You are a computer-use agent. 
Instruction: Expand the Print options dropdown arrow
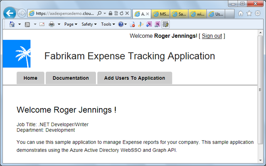[x=59, y=24]
